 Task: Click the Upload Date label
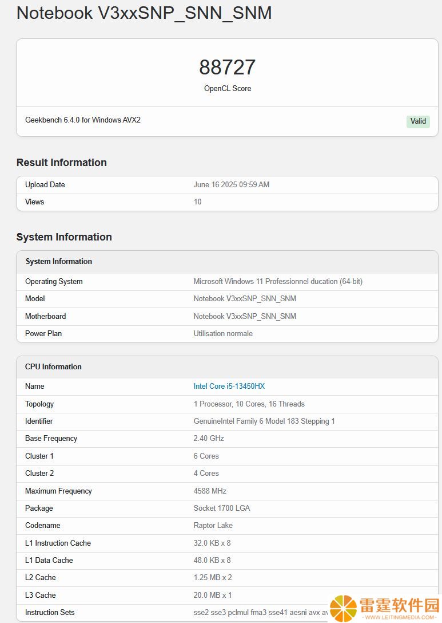click(x=45, y=185)
